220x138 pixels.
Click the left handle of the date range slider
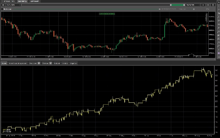pos(171,5)
